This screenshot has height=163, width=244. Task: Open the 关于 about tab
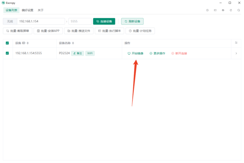click(40, 10)
